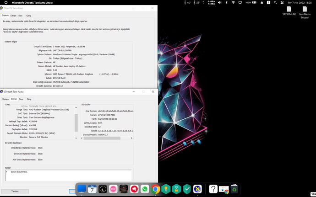Click the Yardım button
316x197 pixels.
(15, 191)
